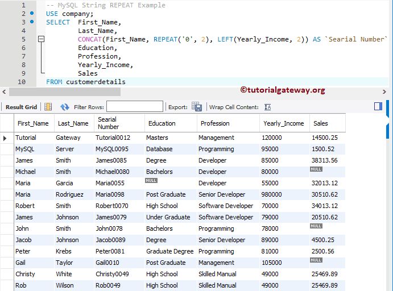Click the statement marker dot on line 3
Viewport: 393px width, 291px height.
coord(32,22)
